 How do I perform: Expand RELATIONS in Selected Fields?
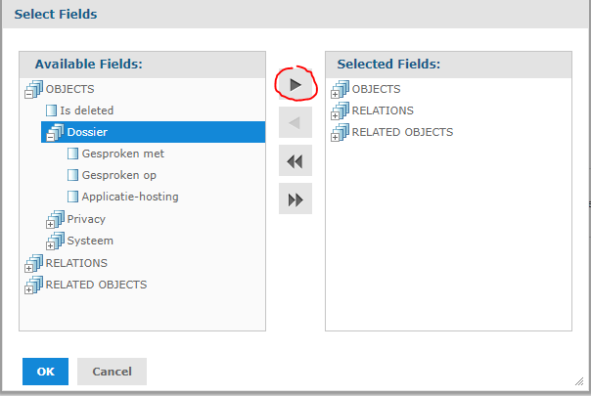335,116
